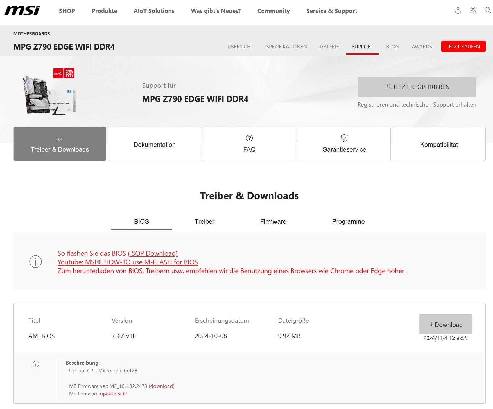The width and height of the screenshot is (493, 409).
Task: Click the Treiber & Downloads section heading
Action: 249,196
